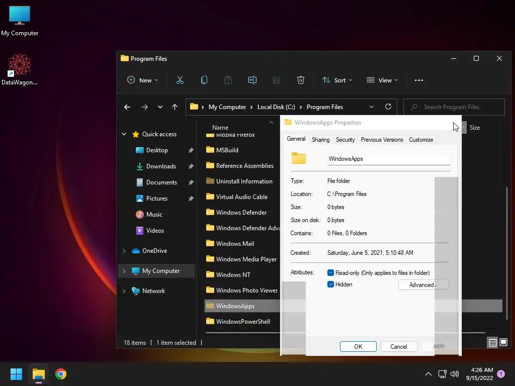Switch to the General tab
The width and height of the screenshot is (515, 386).
(296, 139)
